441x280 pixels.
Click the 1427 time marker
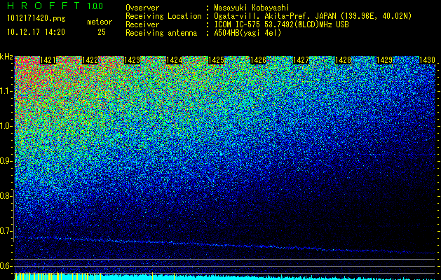(301, 60)
